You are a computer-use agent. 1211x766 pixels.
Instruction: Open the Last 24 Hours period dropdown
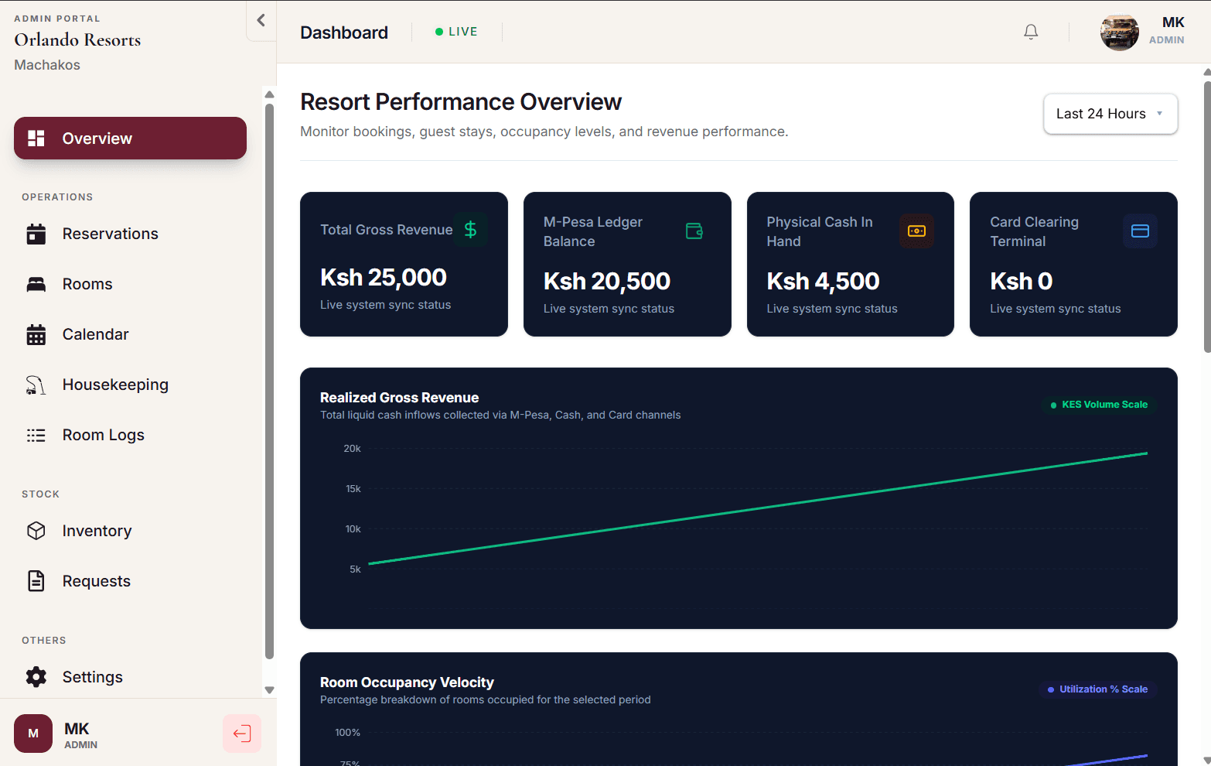1110,114
